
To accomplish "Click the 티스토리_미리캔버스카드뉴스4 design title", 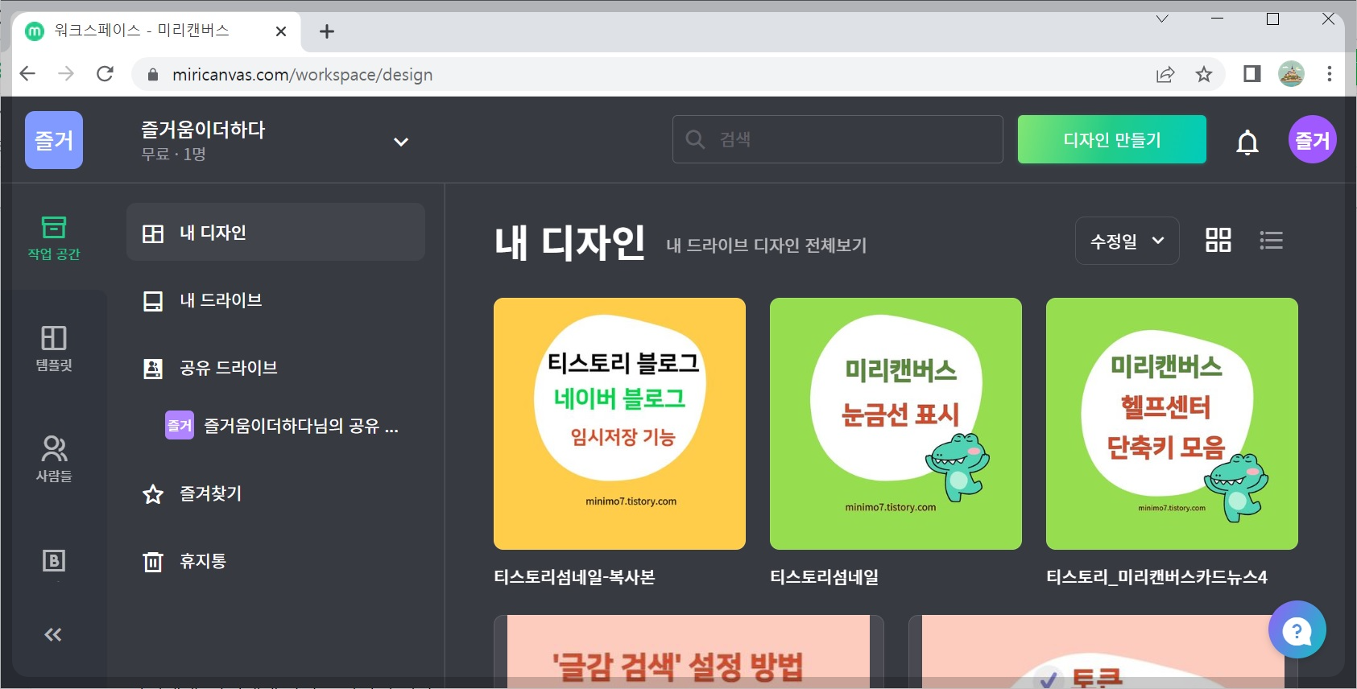I will (x=1156, y=577).
